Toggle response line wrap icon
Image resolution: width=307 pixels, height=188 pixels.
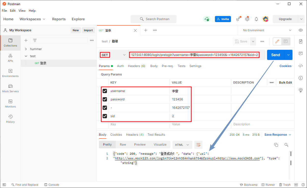[x=198, y=145]
